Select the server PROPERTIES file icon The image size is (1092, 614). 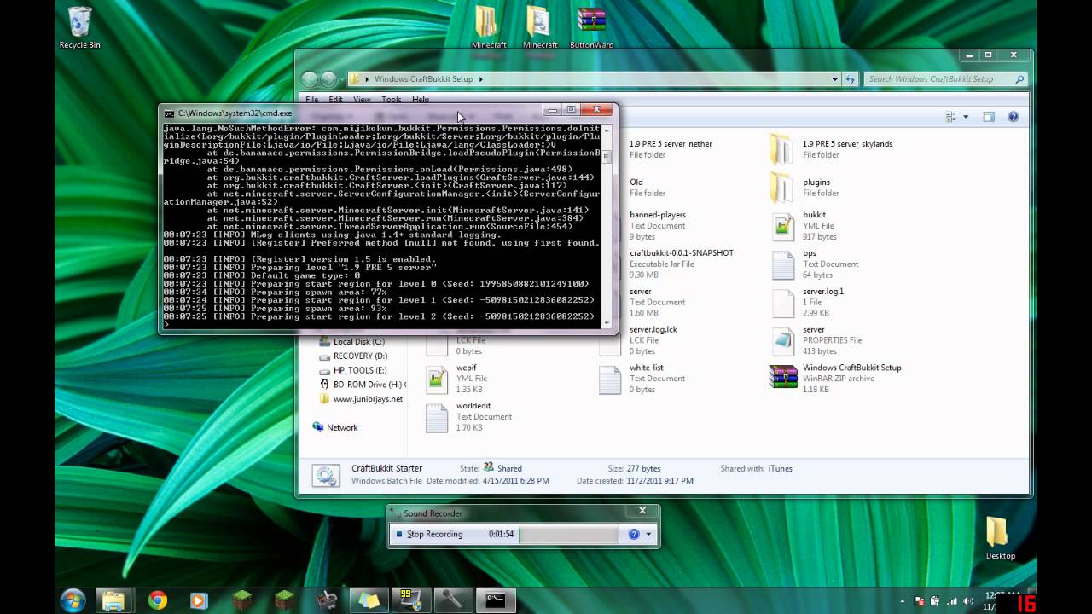point(783,341)
